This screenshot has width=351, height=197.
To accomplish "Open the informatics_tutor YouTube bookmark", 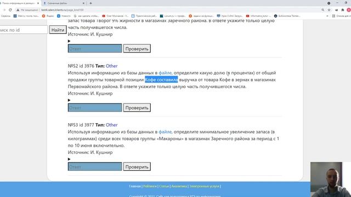I will [258, 16].
